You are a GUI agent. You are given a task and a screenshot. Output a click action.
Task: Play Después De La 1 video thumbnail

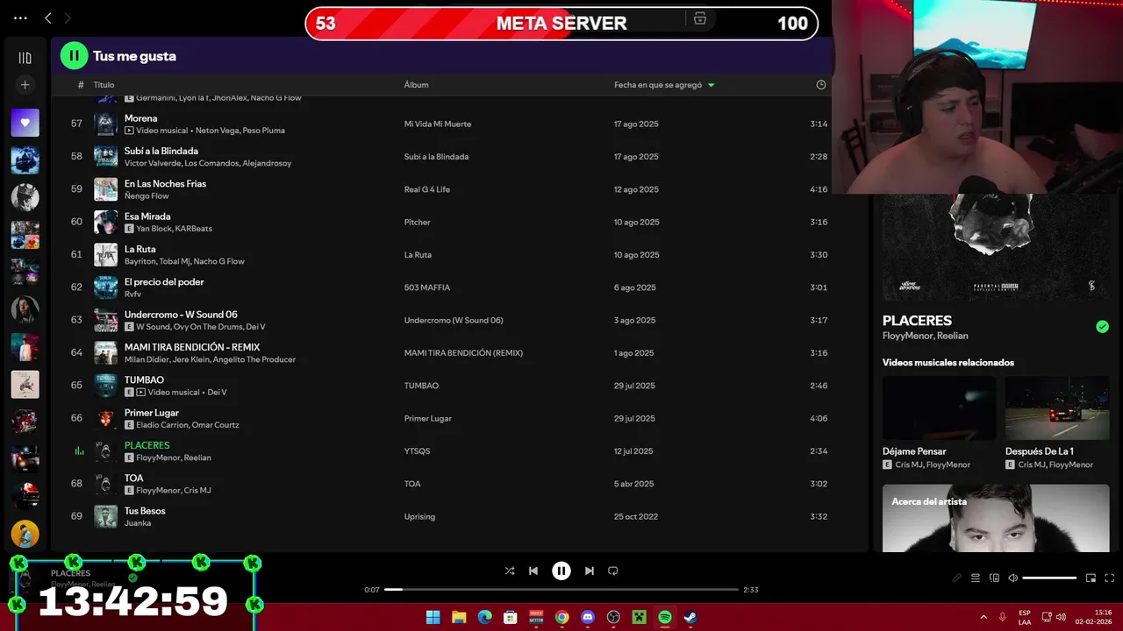1057,408
